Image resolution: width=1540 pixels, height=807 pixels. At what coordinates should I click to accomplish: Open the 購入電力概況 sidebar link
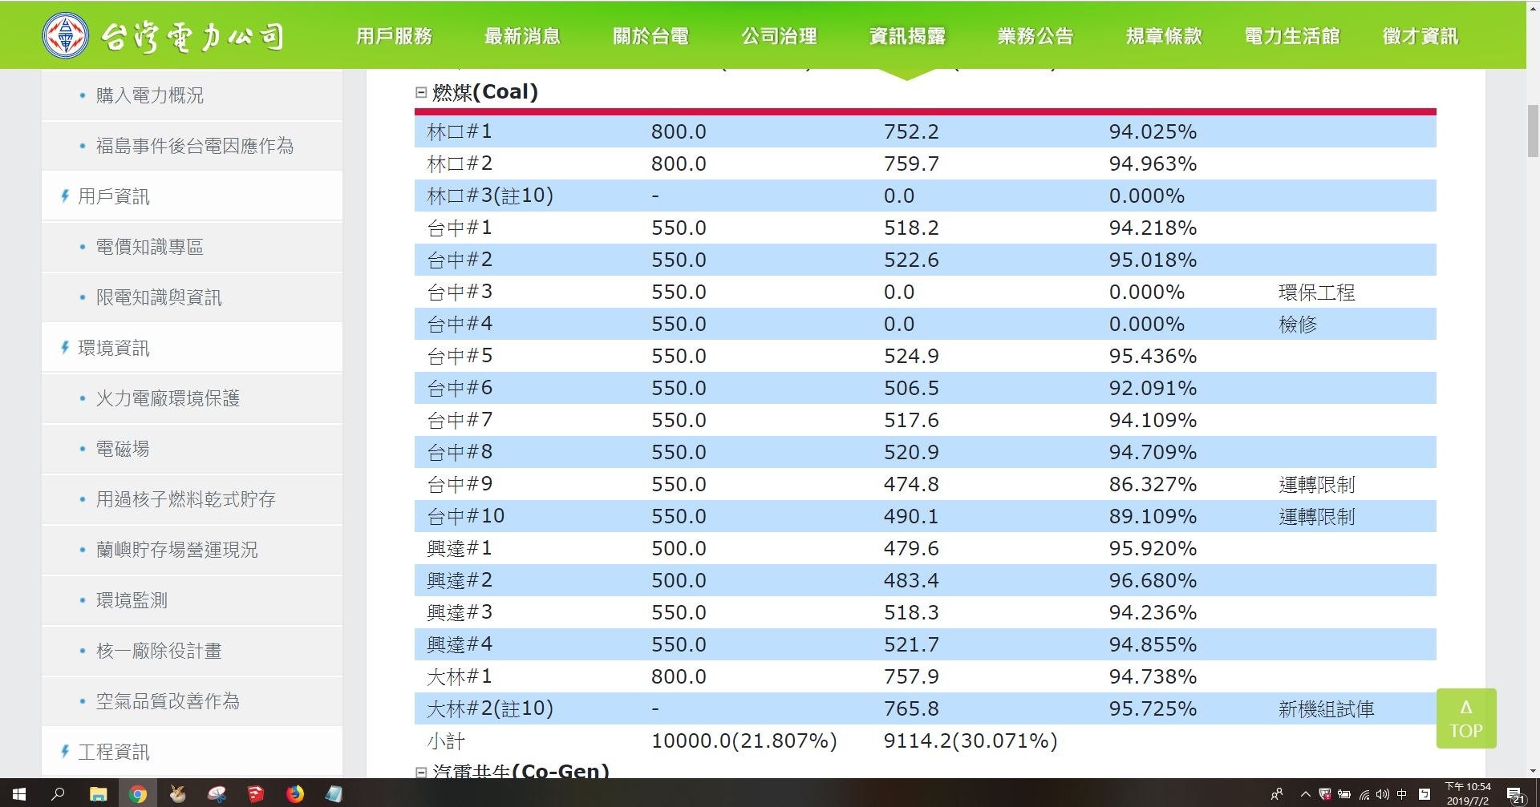[x=149, y=95]
